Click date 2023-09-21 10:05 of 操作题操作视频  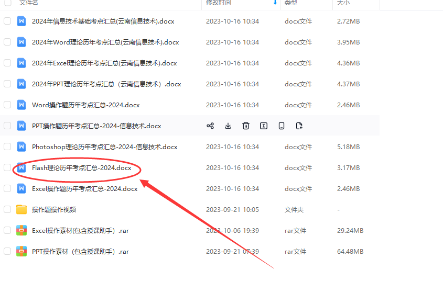pyautogui.click(x=233, y=210)
